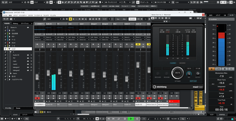Click the Sus button

[118, 19]
